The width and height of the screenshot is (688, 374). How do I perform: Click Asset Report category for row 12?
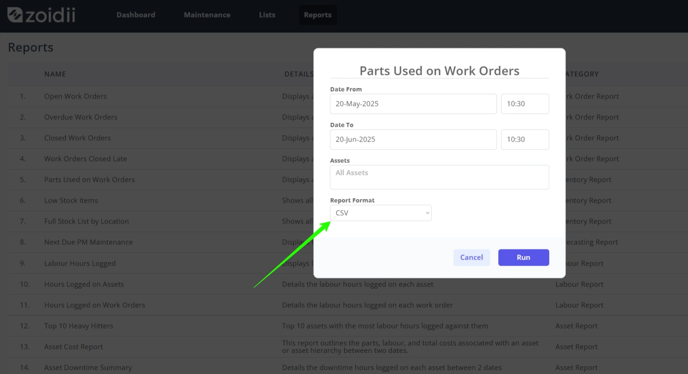tap(576, 326)
